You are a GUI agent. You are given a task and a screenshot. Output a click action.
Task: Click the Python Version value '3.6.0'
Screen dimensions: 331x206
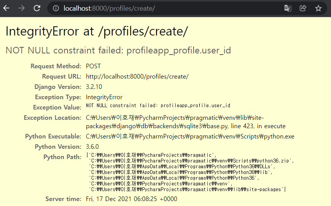pos(92,147)
